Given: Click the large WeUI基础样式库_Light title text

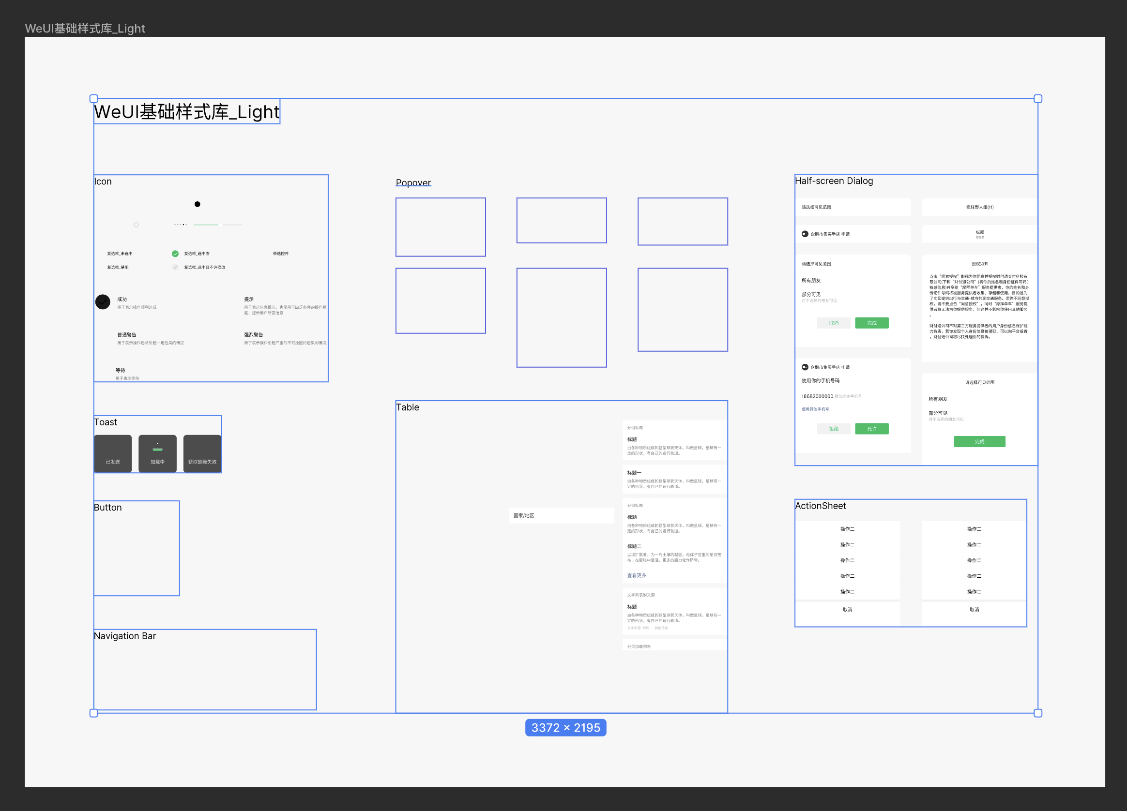Looking at the screenshot, I should 187,112.
